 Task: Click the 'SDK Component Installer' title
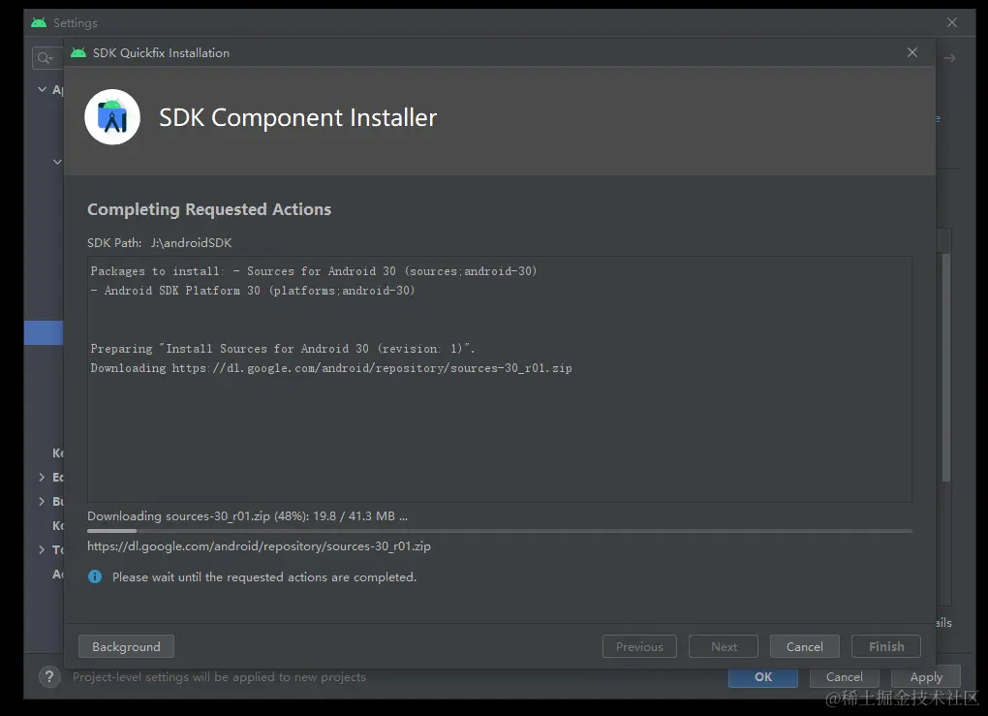(x=298, y=117)
